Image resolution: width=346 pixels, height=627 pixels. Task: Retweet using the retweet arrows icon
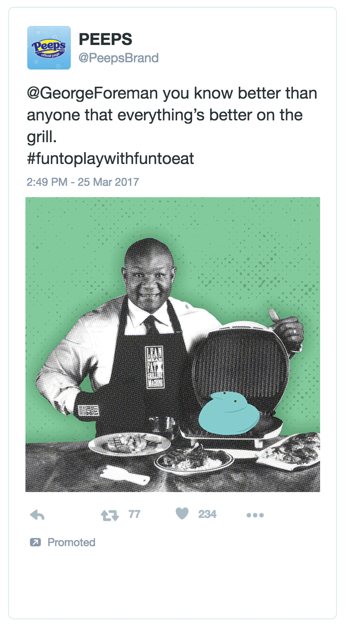(109, 515)
